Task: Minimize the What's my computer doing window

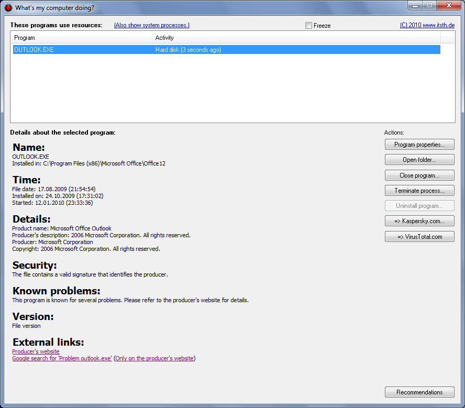Action: point(415,6)
